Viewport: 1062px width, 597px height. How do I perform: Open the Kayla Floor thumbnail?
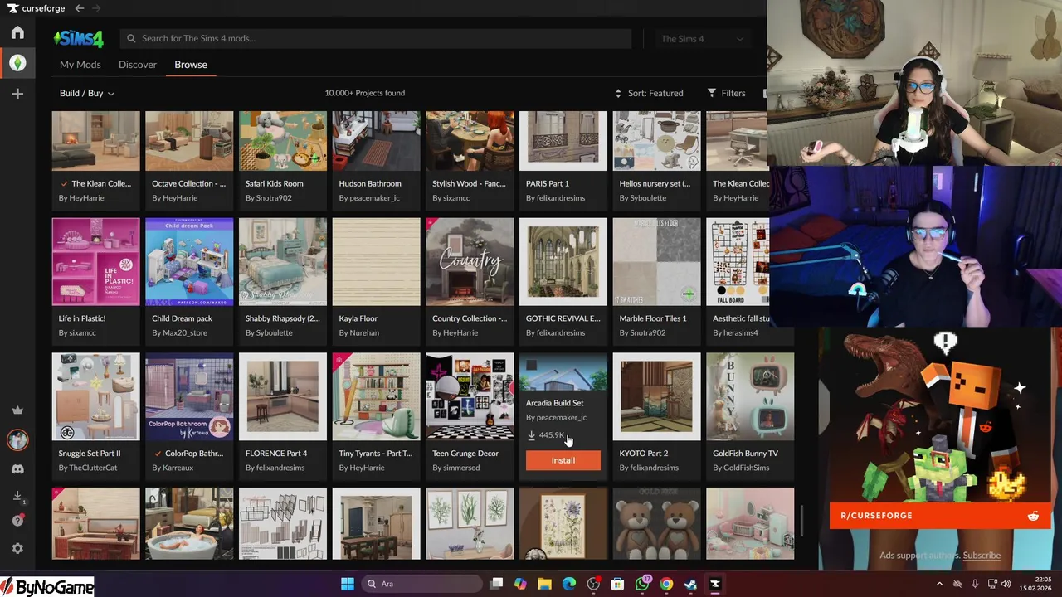pyautogui.click(x=376, y=262)
